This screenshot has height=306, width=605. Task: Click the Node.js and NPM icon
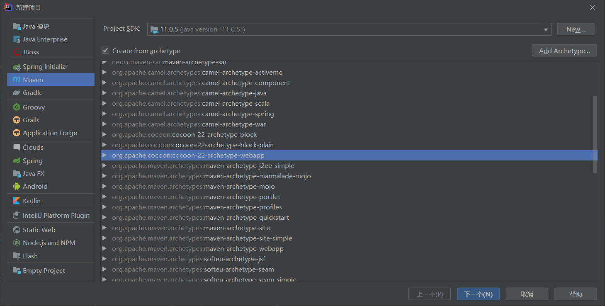coord(17,243)
